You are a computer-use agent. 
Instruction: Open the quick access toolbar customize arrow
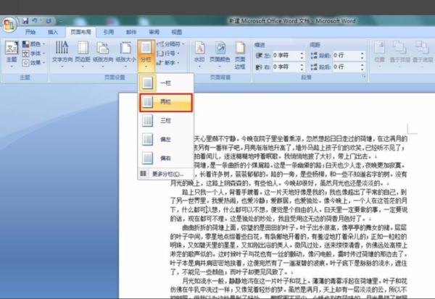click(61, 21)
